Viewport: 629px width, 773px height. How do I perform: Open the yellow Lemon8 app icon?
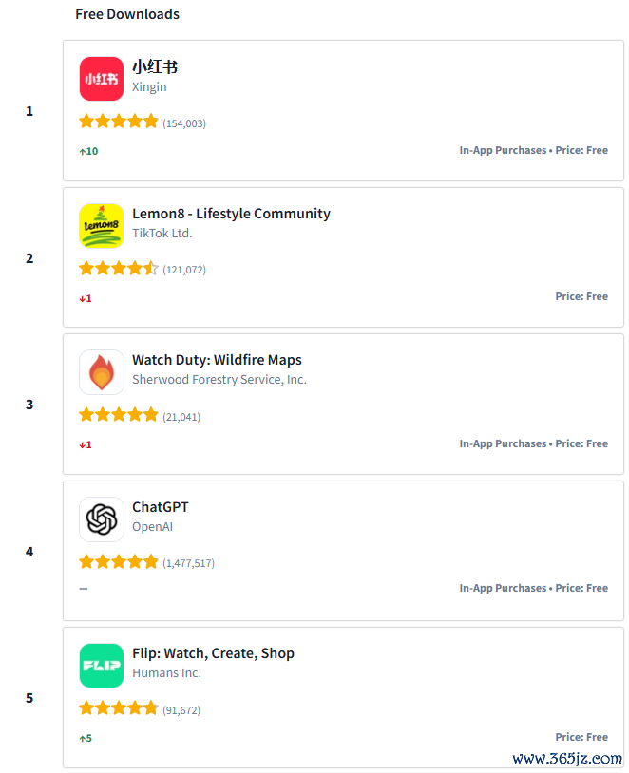coord(101,226)
